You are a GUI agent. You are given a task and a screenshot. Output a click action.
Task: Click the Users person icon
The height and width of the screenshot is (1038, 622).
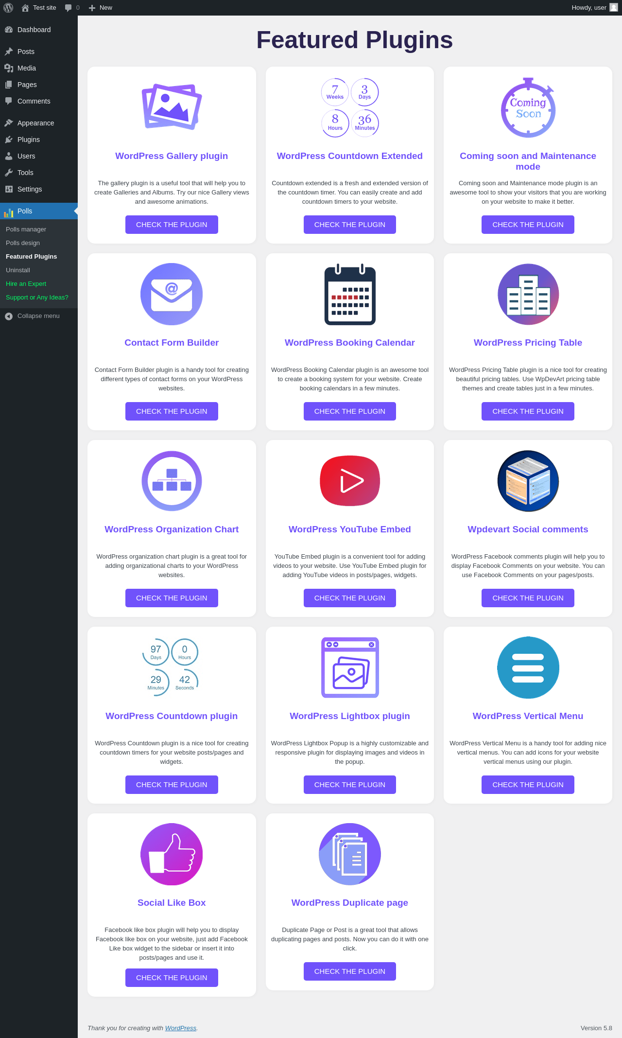click(9, 156)
